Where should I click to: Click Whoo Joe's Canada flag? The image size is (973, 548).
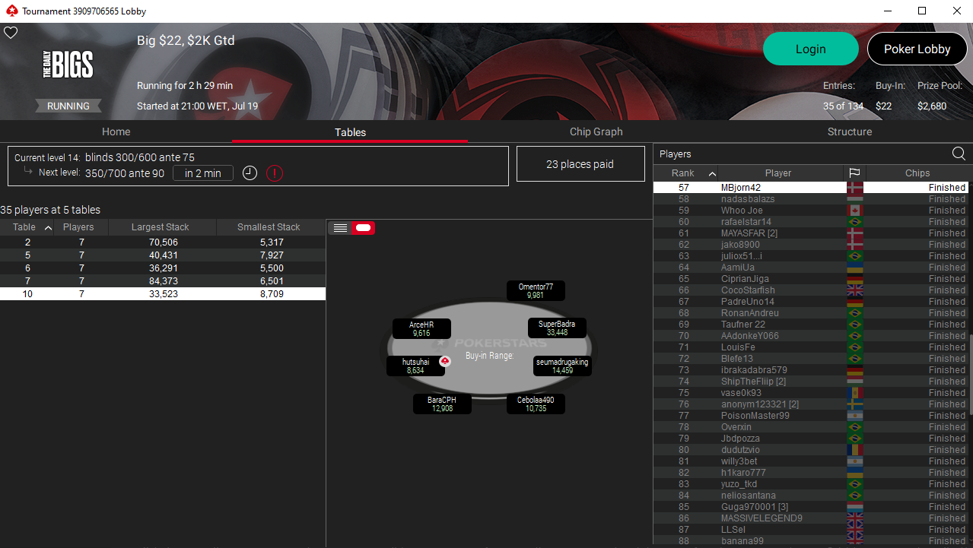[x=855, y=211]
